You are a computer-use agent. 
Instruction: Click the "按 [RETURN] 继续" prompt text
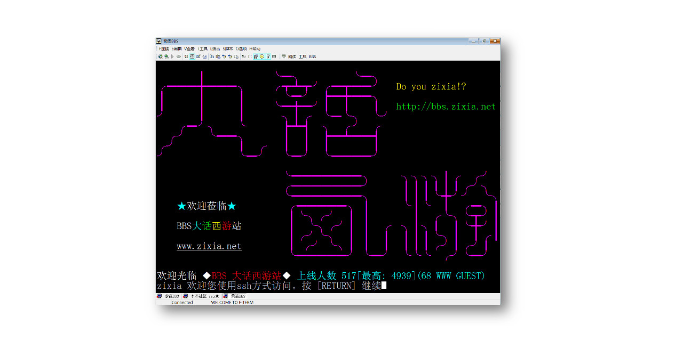pos(341,286)
